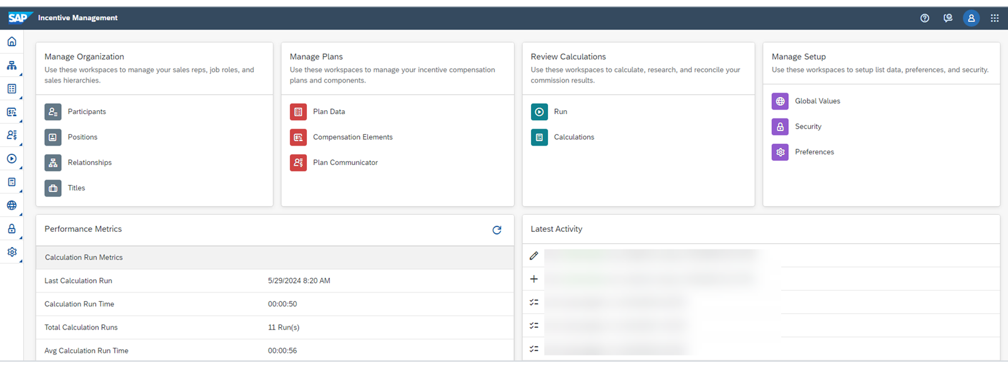Image resolution: width=1008 pixels, height=368 pixels.
Task: Click the gear icon in left sidebar
Action: (x=11, y=252)
